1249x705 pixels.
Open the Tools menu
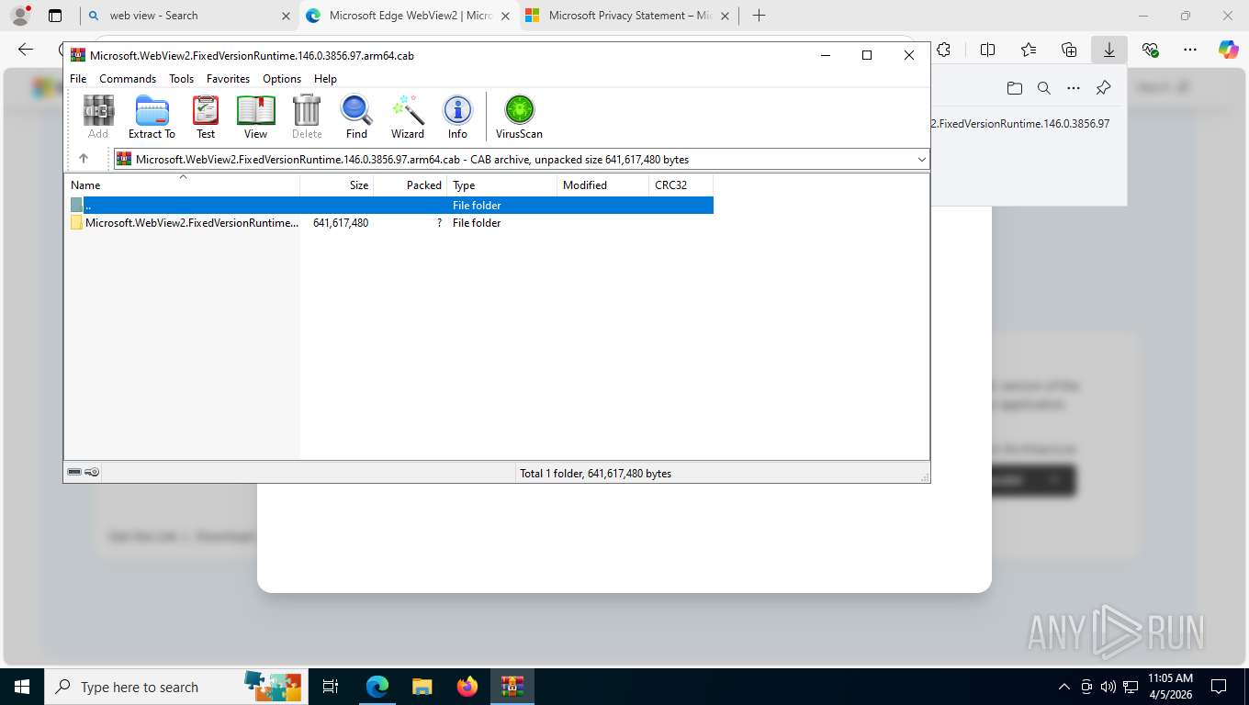pyautogui.click(x=181, y=79)
